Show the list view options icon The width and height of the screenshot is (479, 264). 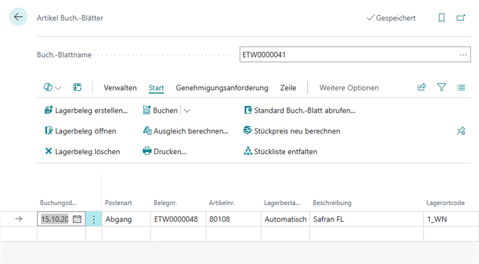coord(461,87)
